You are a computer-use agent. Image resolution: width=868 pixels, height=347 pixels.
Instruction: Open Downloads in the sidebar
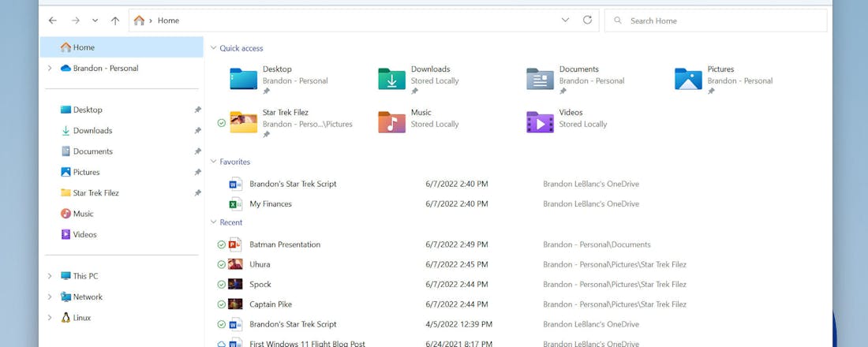click(92, 131)
